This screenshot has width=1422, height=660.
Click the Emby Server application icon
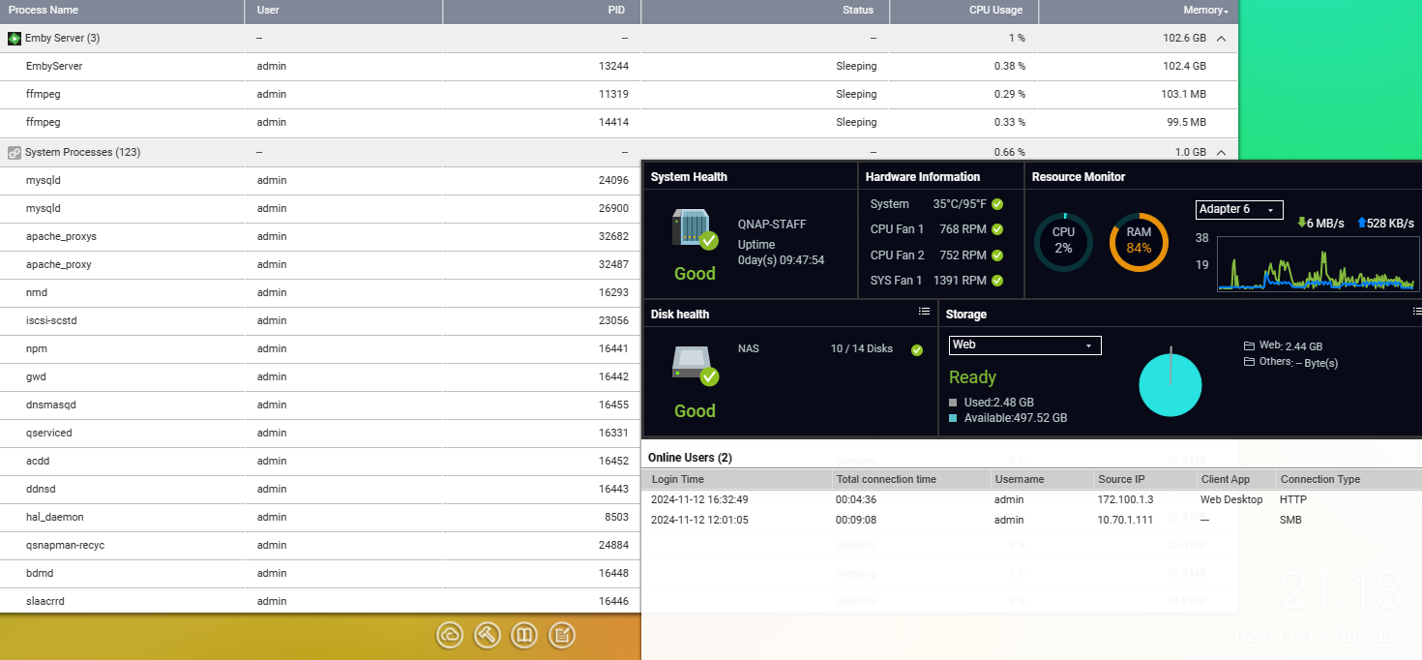14,38
